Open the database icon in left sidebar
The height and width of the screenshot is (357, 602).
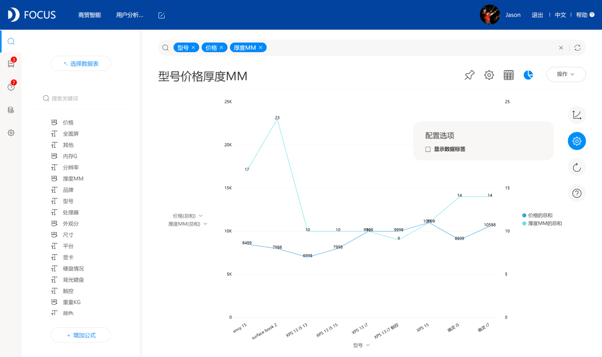pos(11,110)
